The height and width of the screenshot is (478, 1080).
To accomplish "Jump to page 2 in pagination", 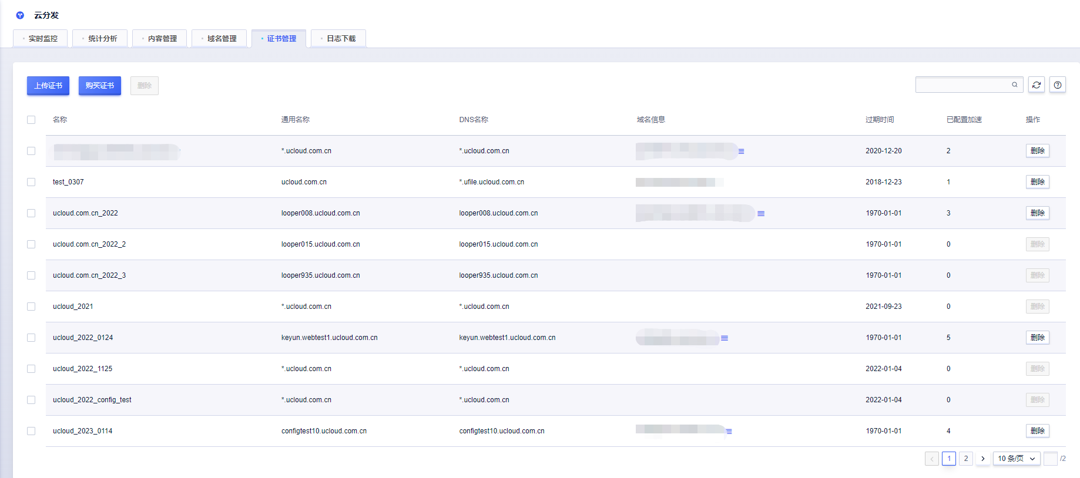I will [x=966, y=459].
